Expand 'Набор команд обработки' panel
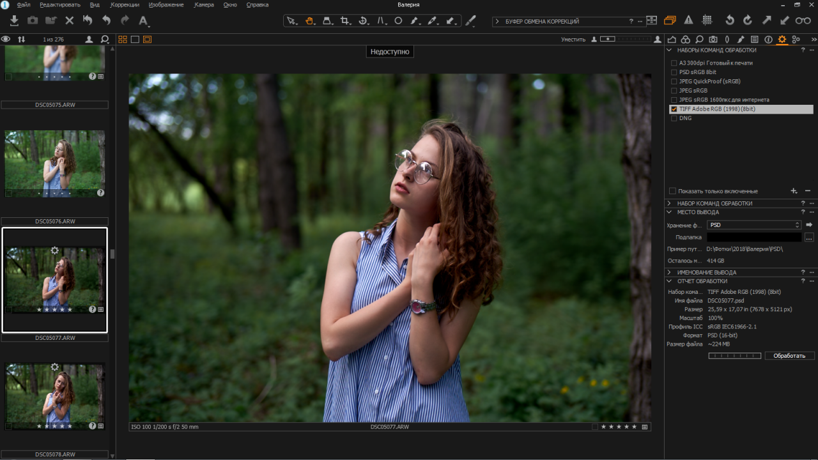 670,203
